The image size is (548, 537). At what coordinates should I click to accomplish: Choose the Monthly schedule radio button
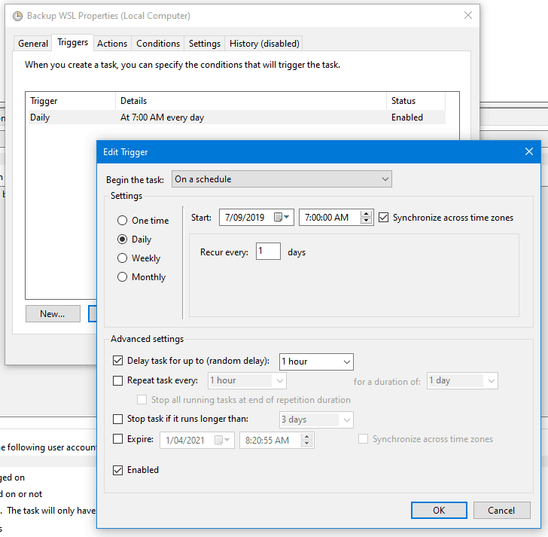point(122,277)
